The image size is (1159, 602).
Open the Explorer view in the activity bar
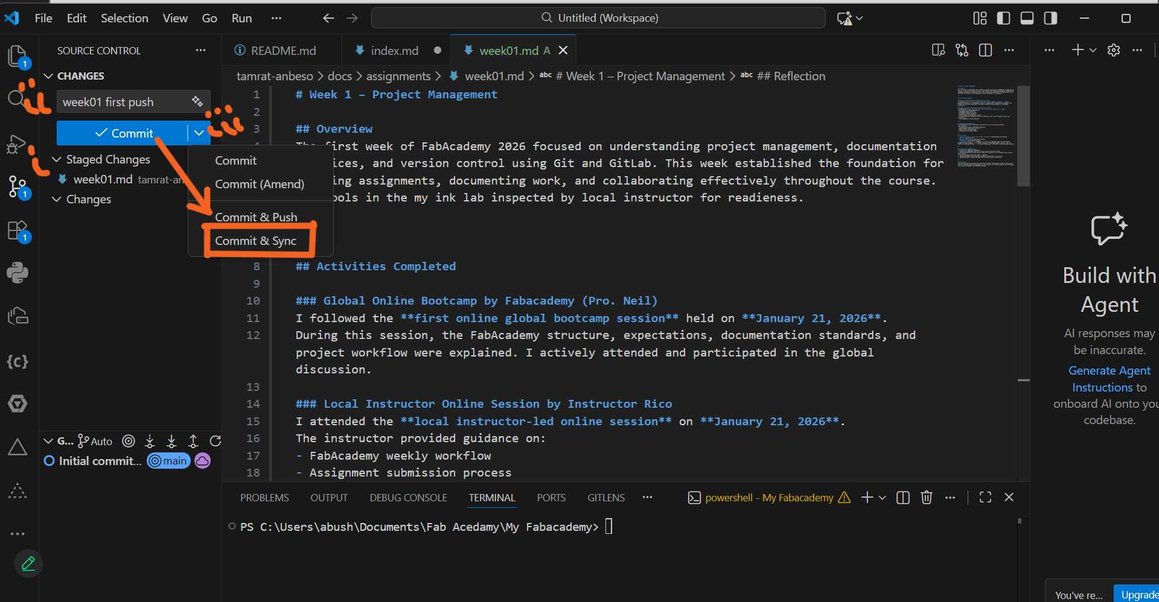pos(18,56)
